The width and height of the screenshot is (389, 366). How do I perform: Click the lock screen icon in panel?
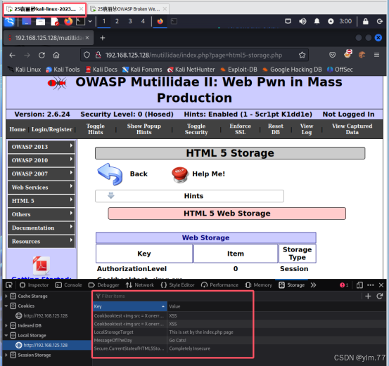365,21
